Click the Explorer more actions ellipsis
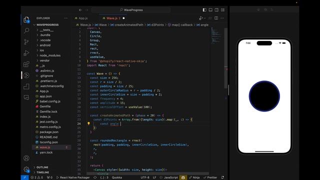Image resolution: width=320 pixels, height=180 pixels. [x=65, y=18]
